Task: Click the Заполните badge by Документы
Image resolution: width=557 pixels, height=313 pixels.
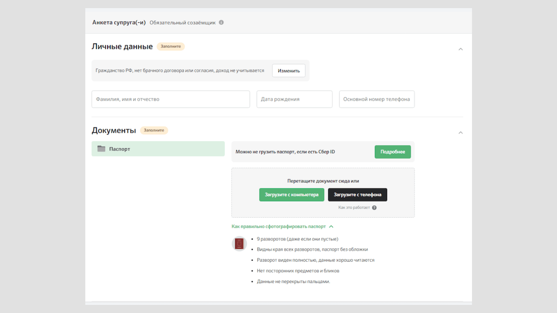Action: 154,130
